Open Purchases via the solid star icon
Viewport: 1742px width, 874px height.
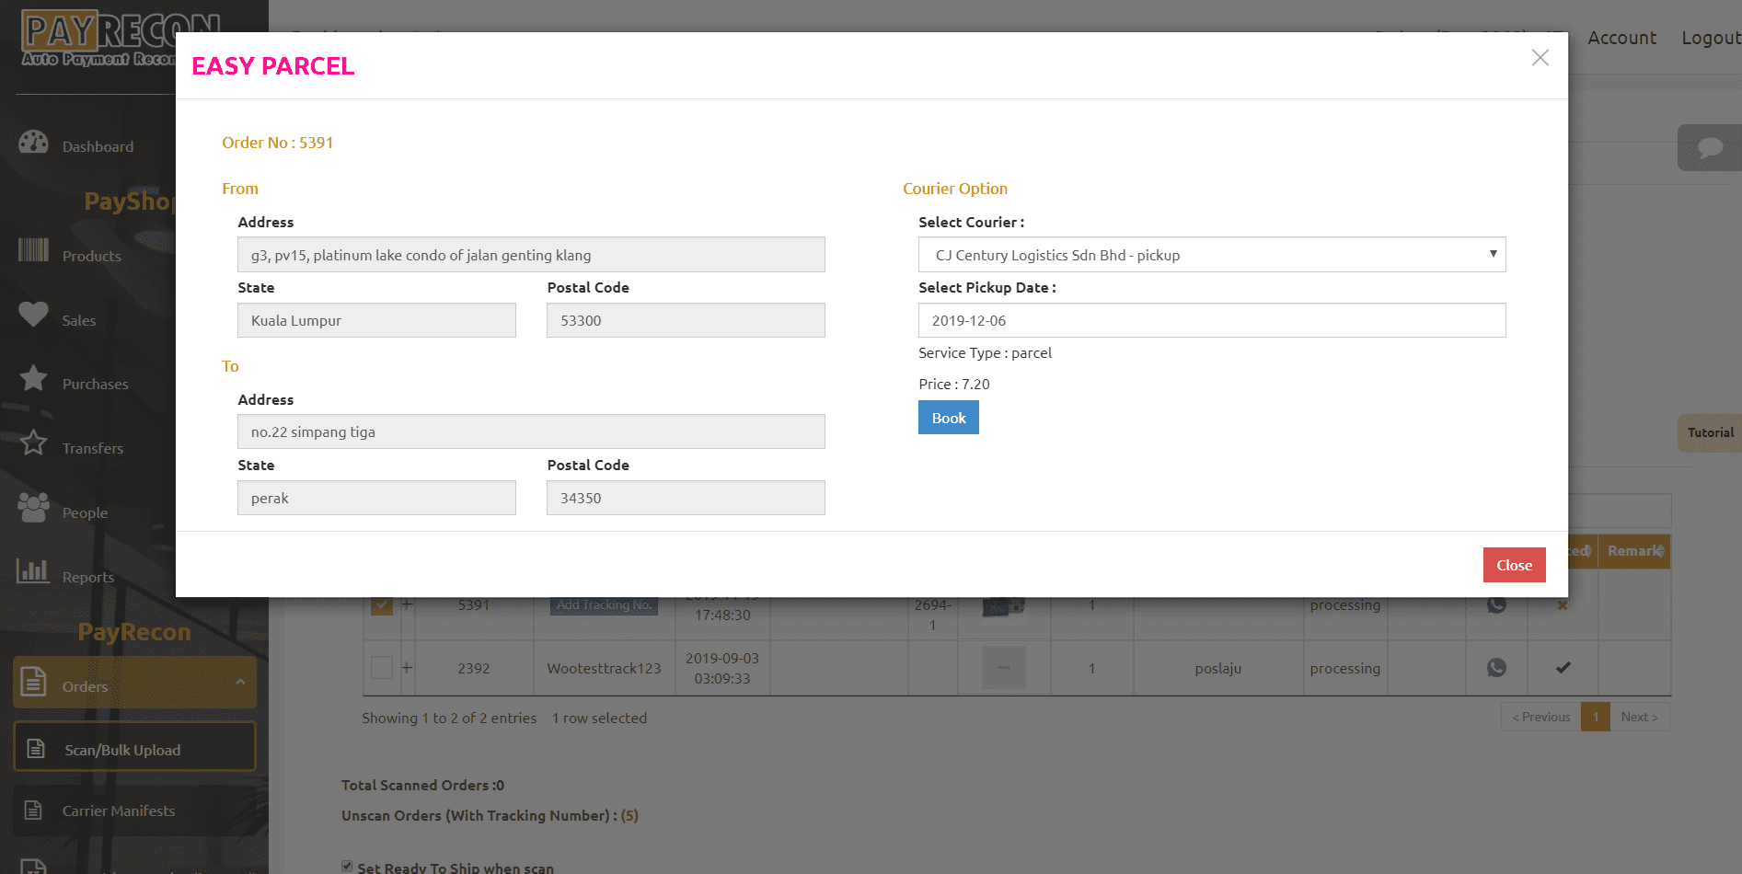pyautogui.click(x=33, y=378)
